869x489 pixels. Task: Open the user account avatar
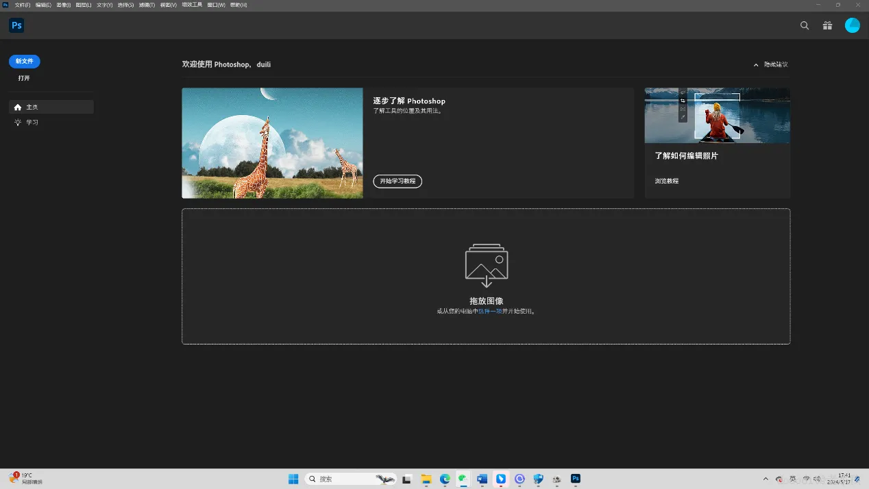[852, 25]
